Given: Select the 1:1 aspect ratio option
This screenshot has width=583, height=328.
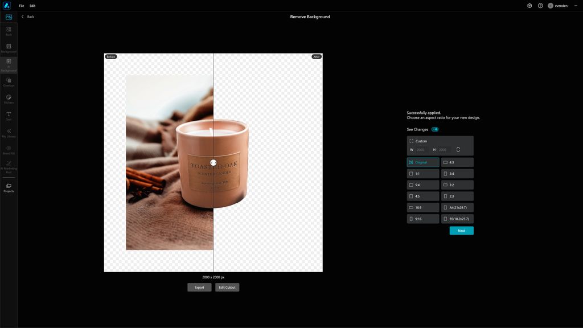Looking at the screenshot, I should pos(422,173).
